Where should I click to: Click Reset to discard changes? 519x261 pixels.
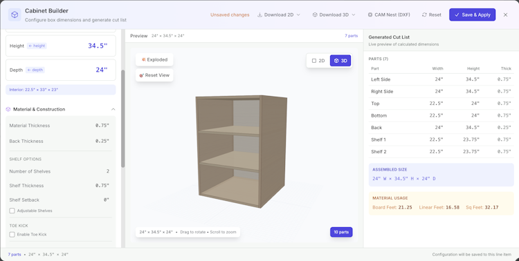(x=431, y=15)
